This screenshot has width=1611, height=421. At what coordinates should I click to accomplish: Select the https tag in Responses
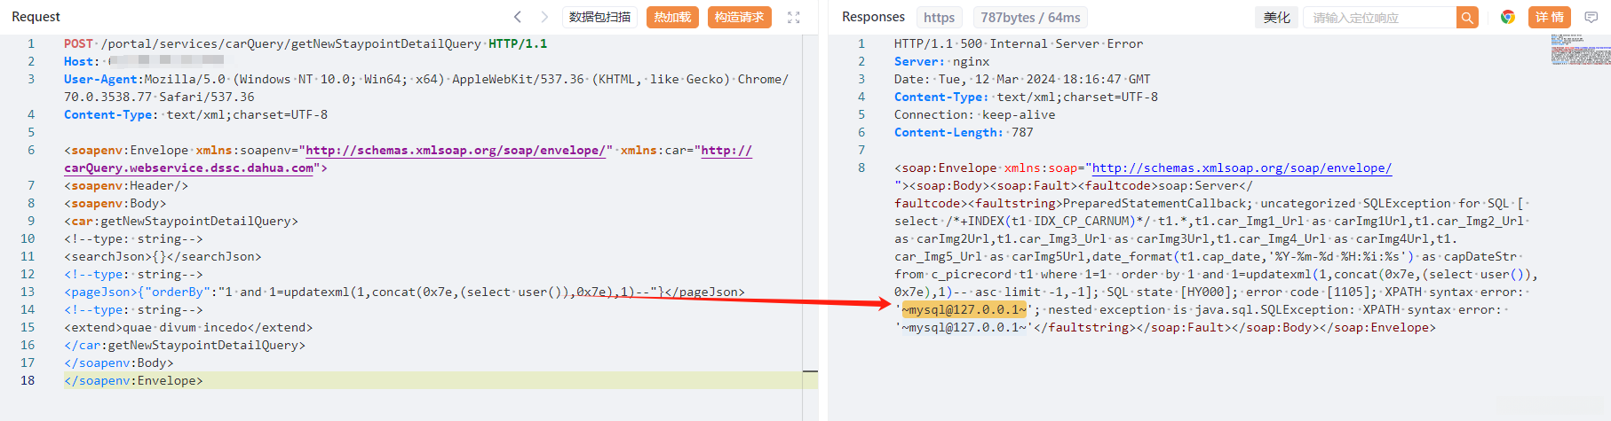pos(939,17)
